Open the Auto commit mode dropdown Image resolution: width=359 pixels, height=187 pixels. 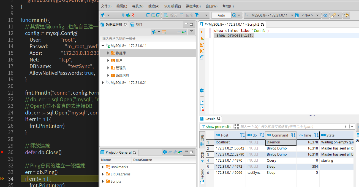click(x=221, y=15)
